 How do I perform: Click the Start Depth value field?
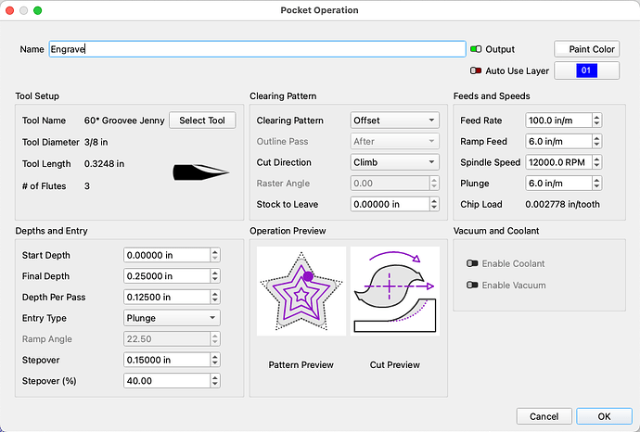167,255
